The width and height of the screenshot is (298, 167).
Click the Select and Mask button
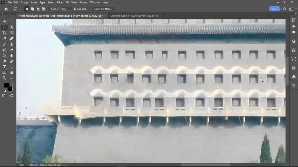pos(103,9)
